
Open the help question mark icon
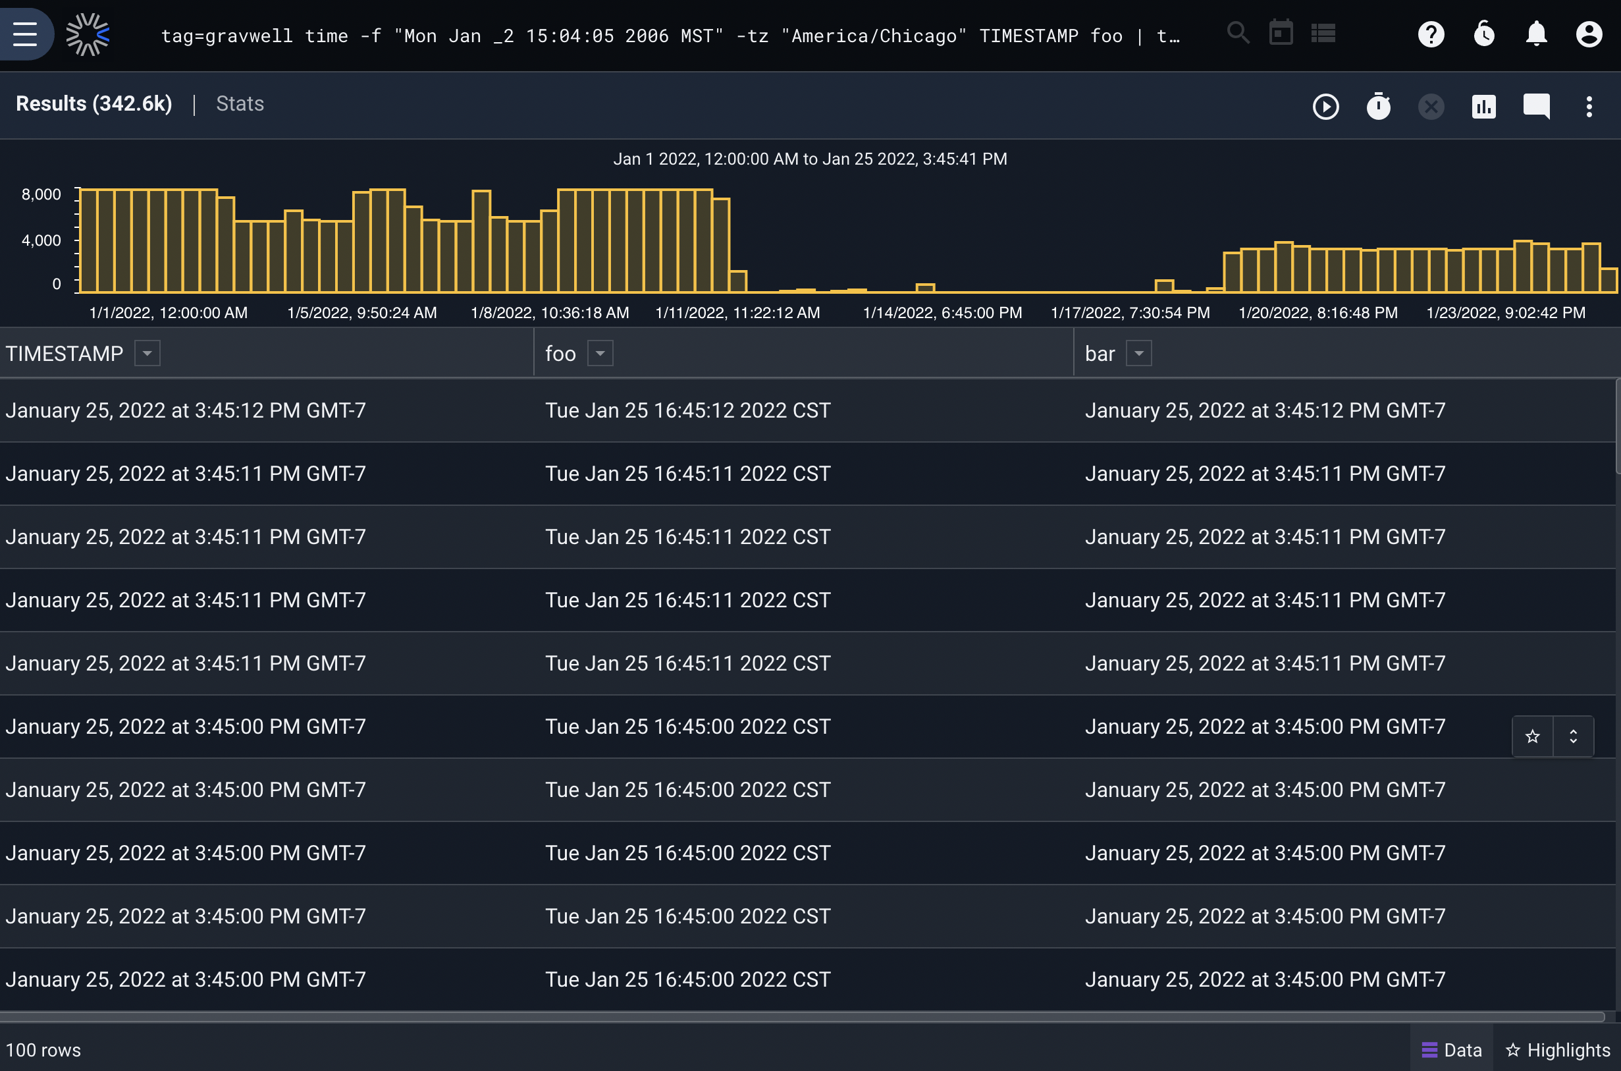[1431, 34]
